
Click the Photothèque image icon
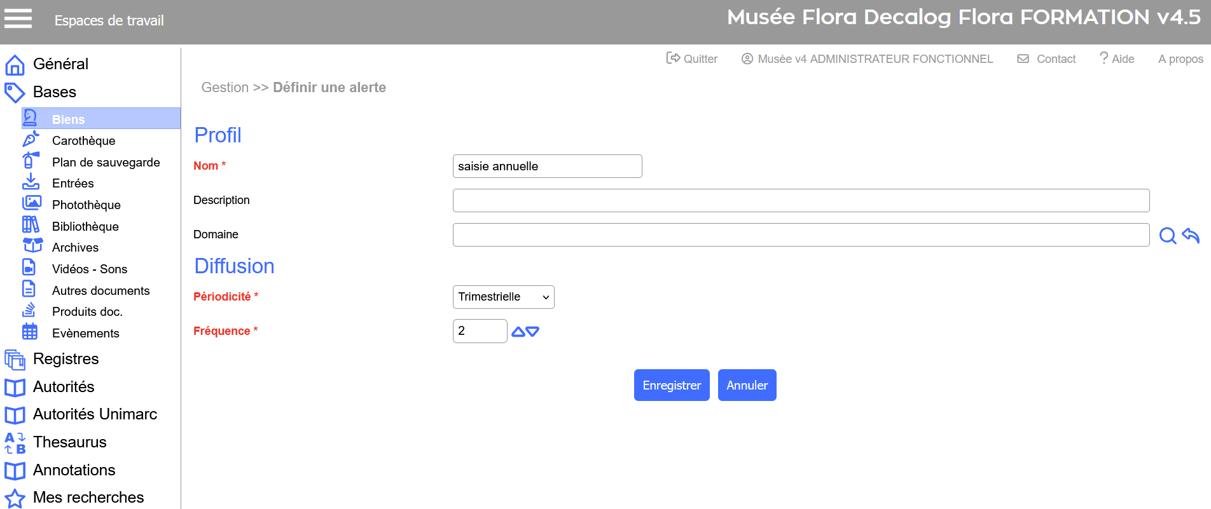click(31, 203)
